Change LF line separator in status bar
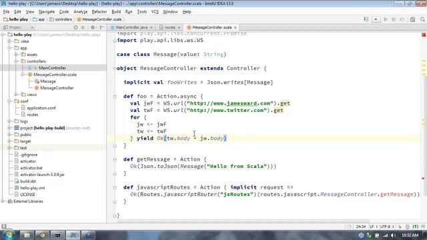Image resolution: width=427 pixels, height=240 pixels. tap(374, 227)
